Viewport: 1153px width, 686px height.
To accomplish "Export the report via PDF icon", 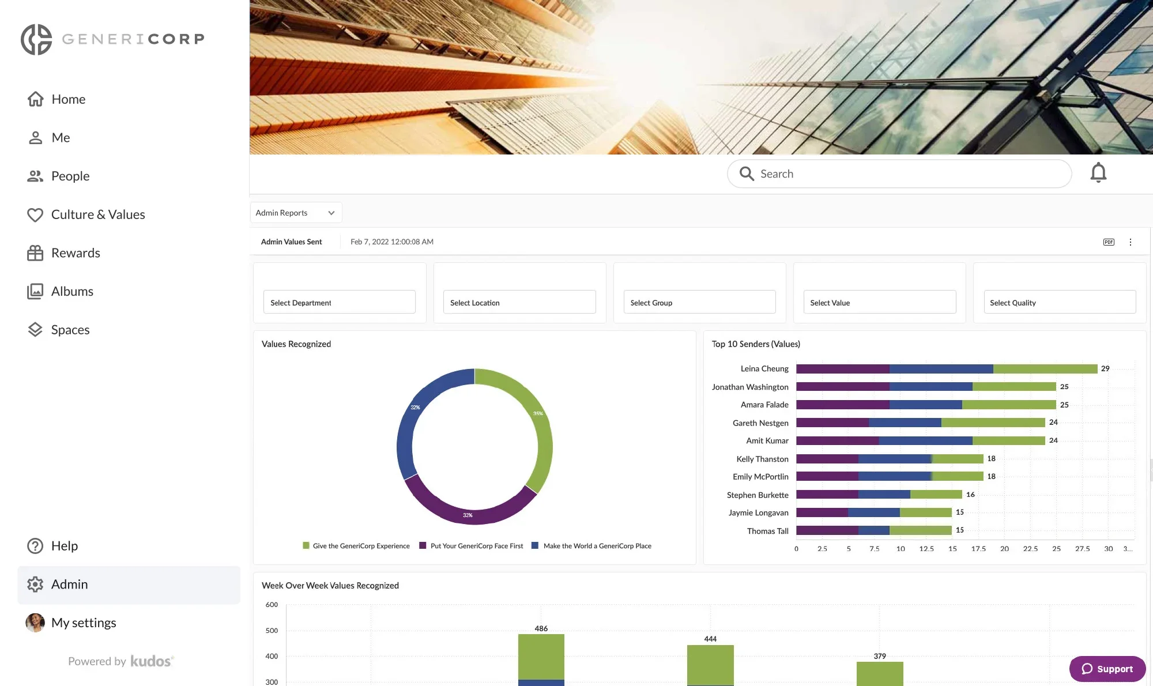I will [1109, 242].
